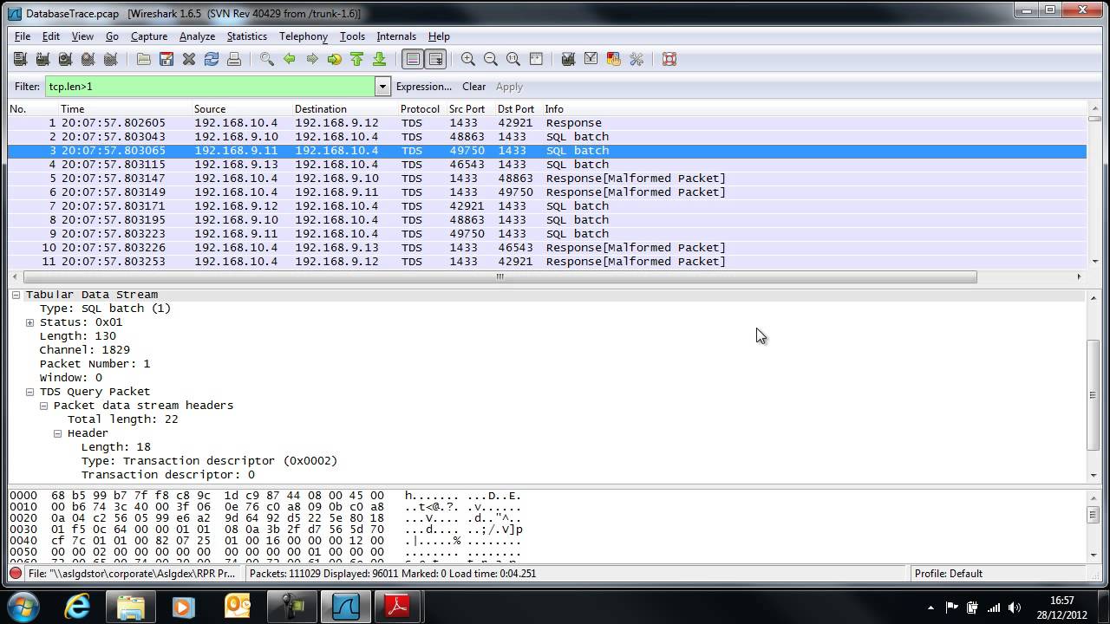Sort by the Source column header

coord(241,109)
